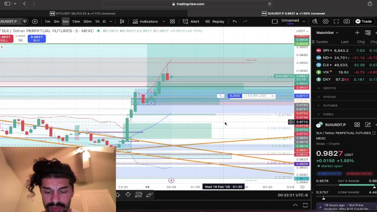
Task: Select the 1h timeframe
Action: pyautogui.click(x=97, y=21)
